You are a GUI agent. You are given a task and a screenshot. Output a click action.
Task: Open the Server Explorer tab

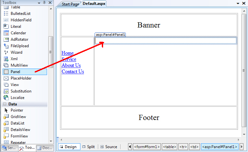point(9,148)
